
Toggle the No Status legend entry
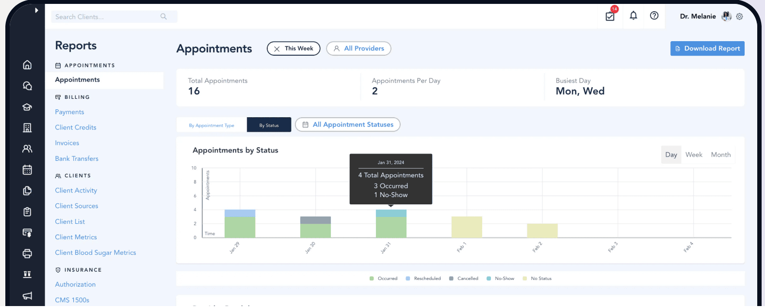coord(537,278)
